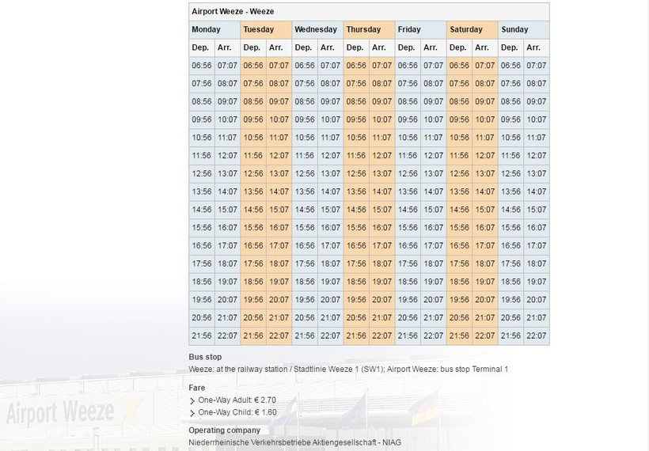This screenshot has width=649, height=451.
Task: Click the Airport Weeze logo
Action: pos(70,413)
